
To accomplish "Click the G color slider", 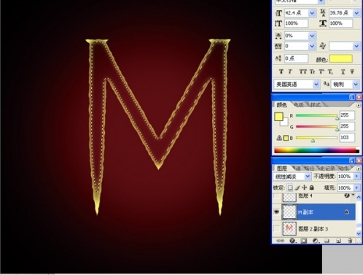I will (x=316, y=127).
